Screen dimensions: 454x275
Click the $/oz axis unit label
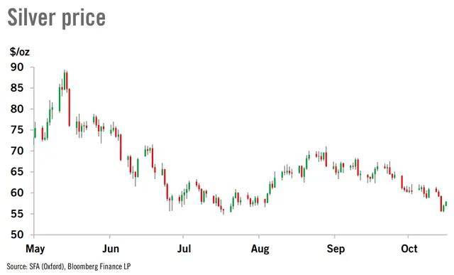pyautogui.click(x=20, y=52)
